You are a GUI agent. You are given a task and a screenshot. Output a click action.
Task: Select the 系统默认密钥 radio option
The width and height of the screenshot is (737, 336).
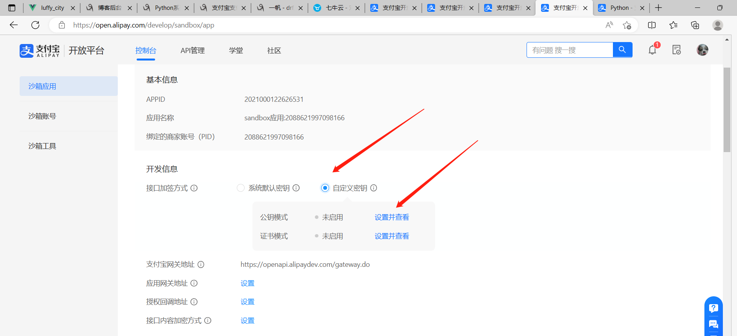click(x=241, y=188)
